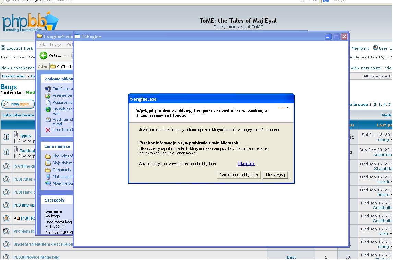Open the Edycja menu in Explorer

tap(56, 44)
